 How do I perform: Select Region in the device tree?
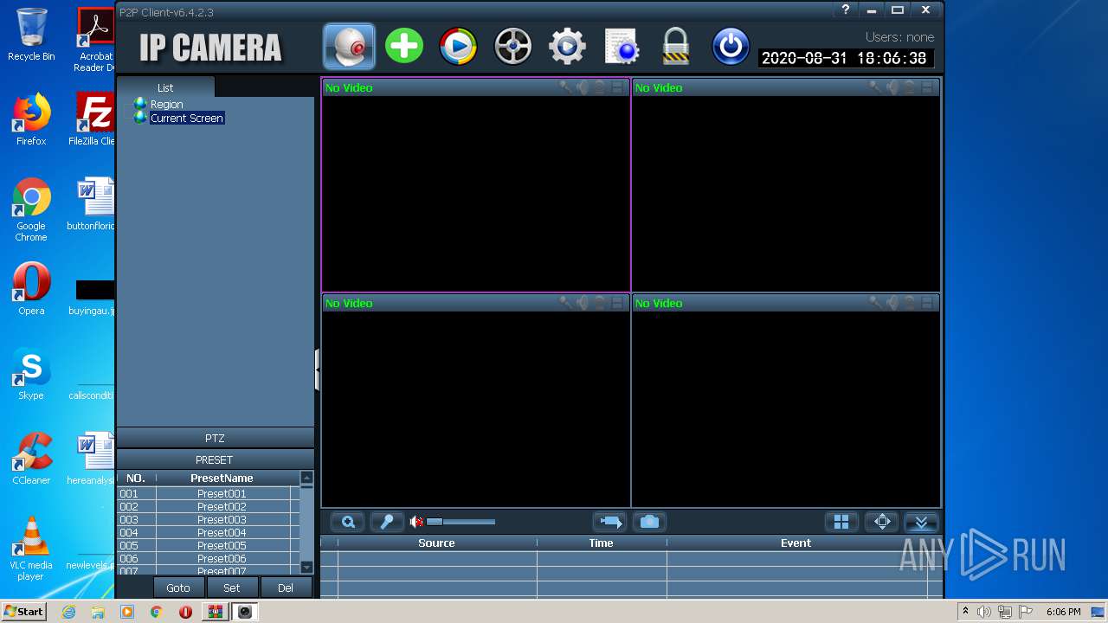(166, 104)
